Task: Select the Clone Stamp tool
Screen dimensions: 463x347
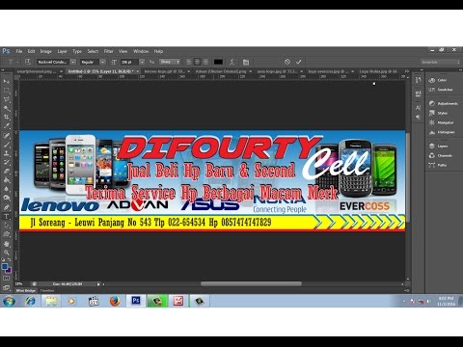Action: pyautogui.click(x=7, y=153)
